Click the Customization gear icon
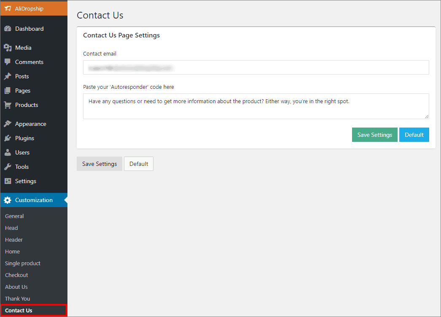This screenshot has width=441, height=317. (x=8, y=200)
